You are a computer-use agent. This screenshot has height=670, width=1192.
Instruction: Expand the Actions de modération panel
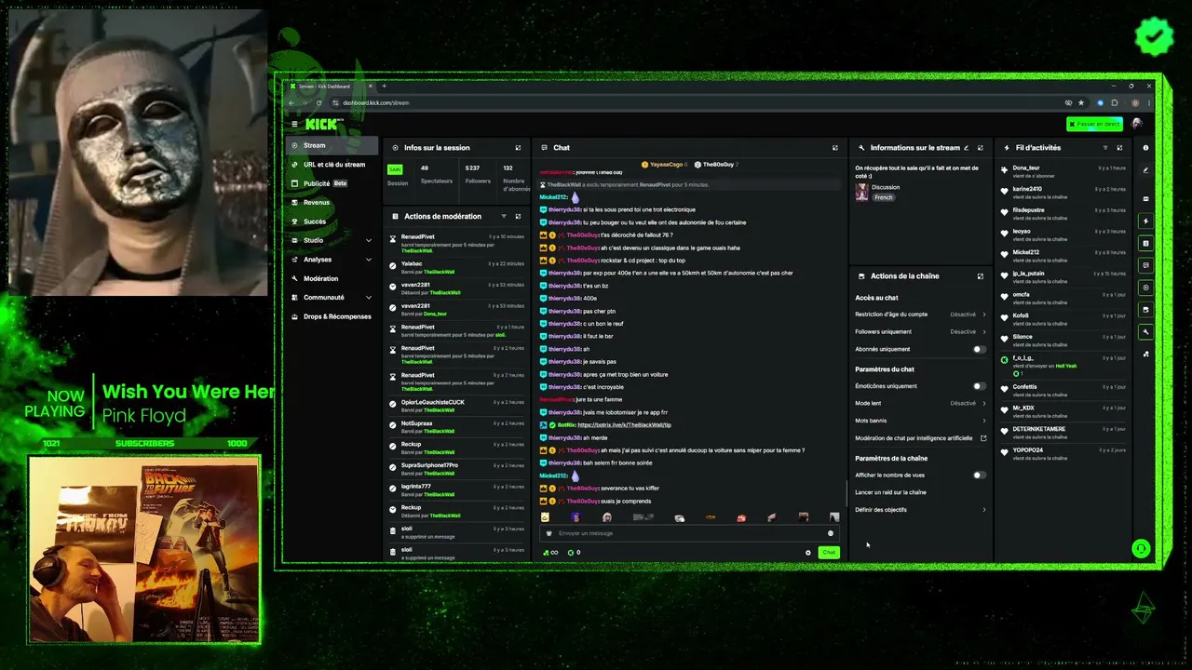pos(518,216)
